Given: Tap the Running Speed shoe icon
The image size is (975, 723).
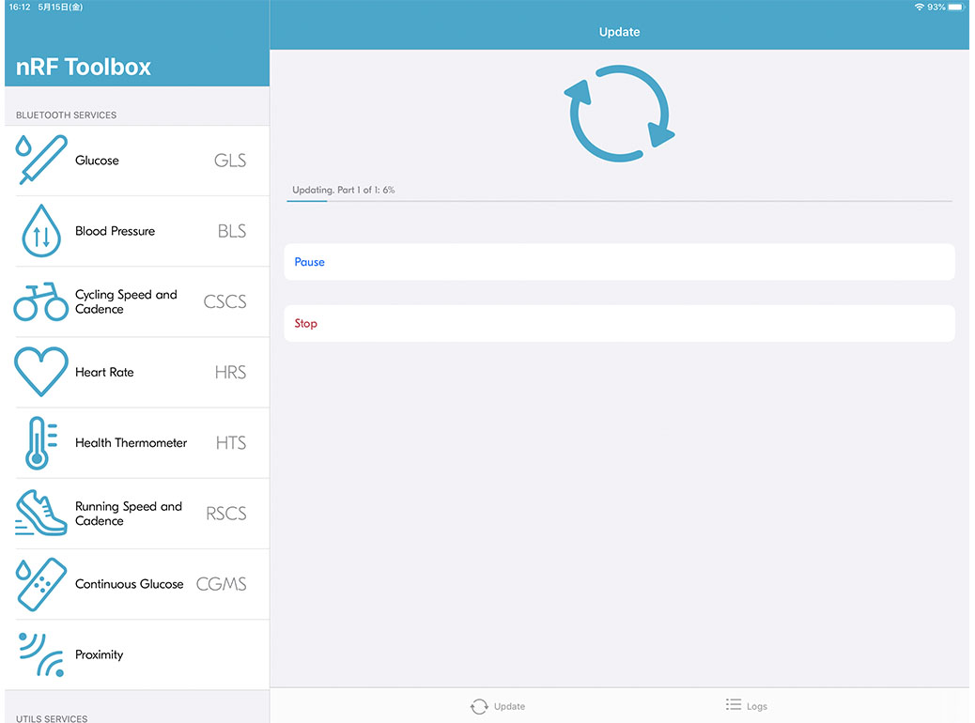Looking at the screenshot, I should pos(41,513).
